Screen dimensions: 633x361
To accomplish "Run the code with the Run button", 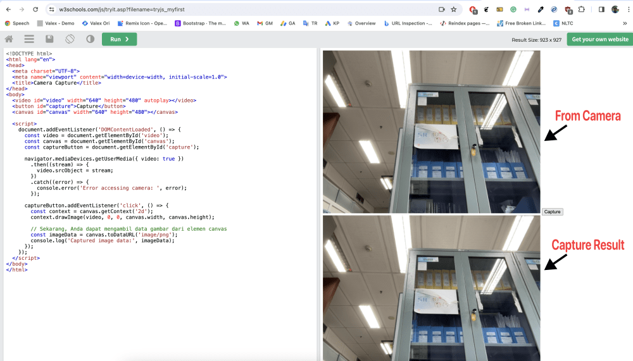I will [x=119, y=39].
